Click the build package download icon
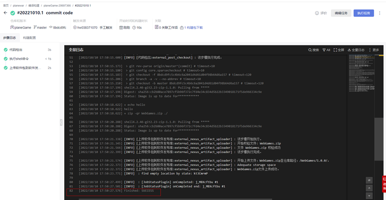Screen dimensions: 386x200 pos(182,28)
